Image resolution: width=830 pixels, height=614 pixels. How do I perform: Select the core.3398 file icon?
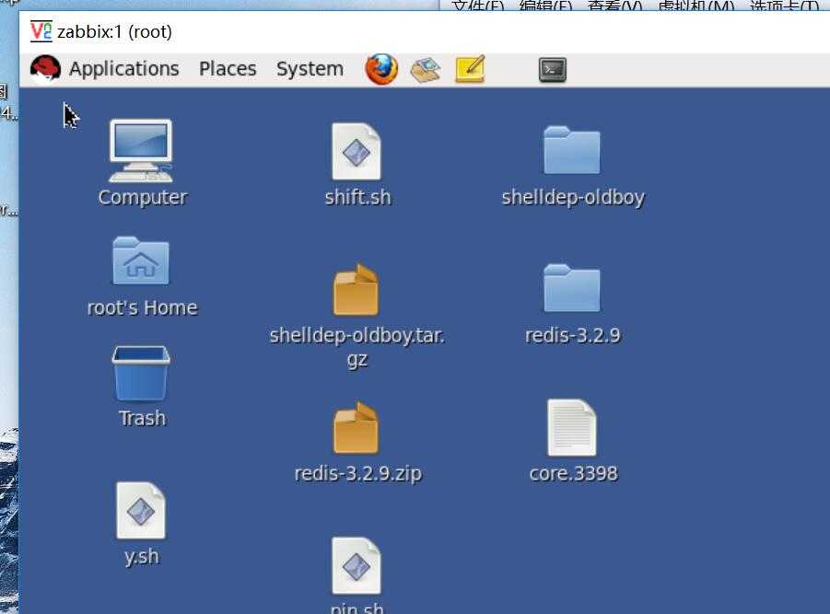click(572, 427)
